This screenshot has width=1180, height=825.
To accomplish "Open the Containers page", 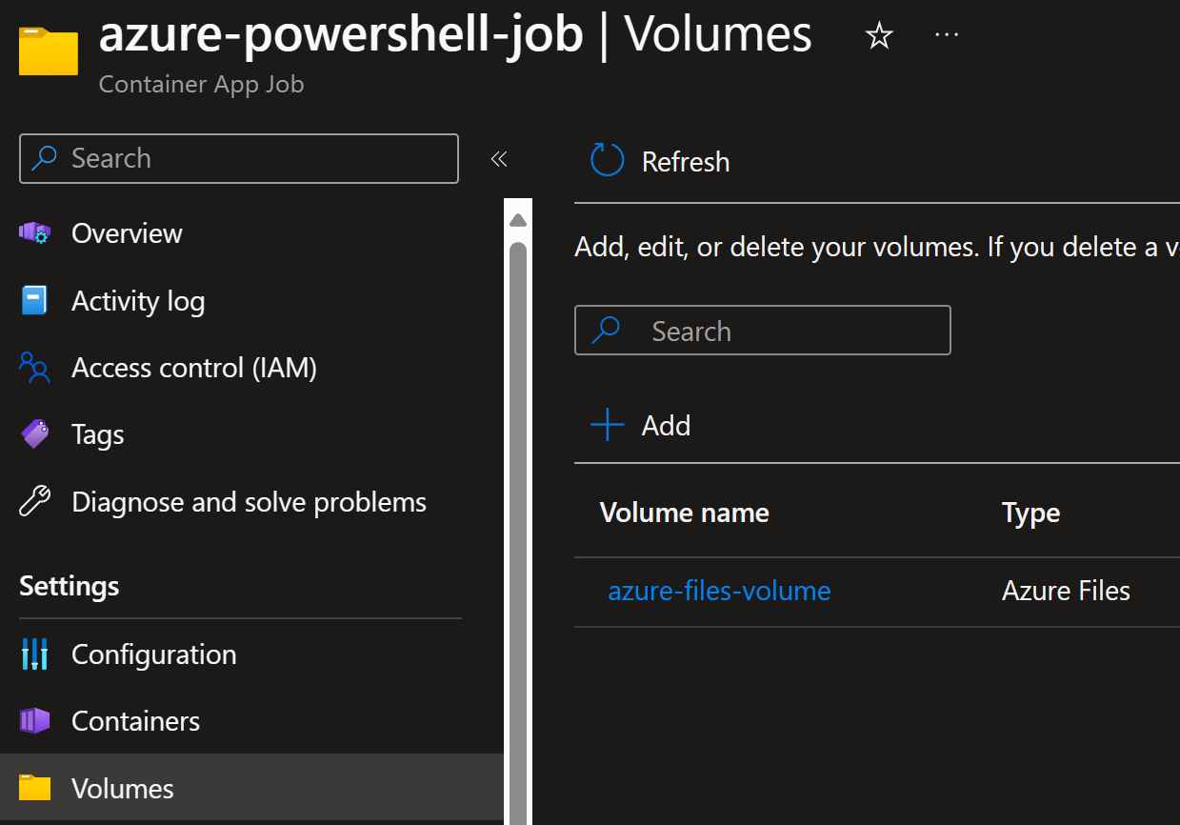I will pos(136,721).
